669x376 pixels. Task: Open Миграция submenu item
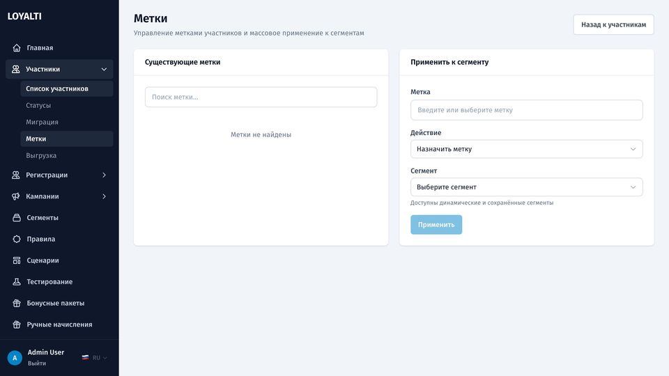67,122
